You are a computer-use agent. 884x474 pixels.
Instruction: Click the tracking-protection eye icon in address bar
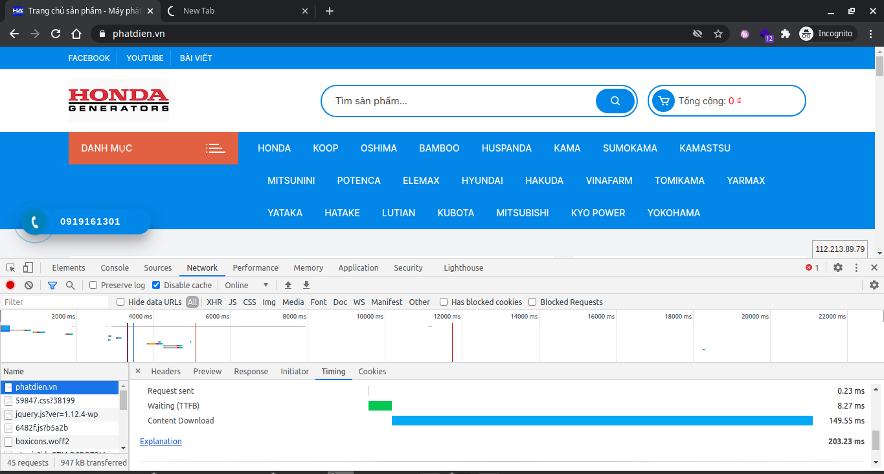tap(697, 34)
